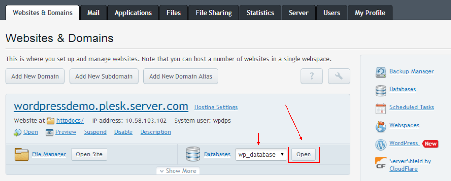This screenshot has height=181, width=451.
Task: Click the Databases icon in the sidebar
Action: pyautogui.click(x=381, y=90)
